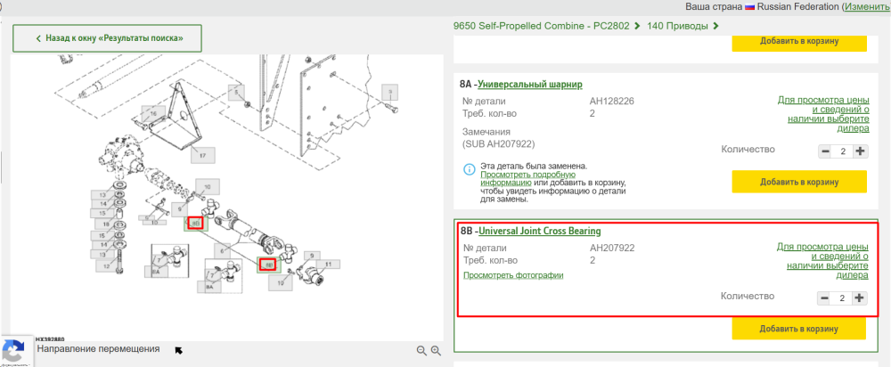Viewport: 891px width, 367px height.
Task: Click the info icon about replaced part
Action: point(469,169)
